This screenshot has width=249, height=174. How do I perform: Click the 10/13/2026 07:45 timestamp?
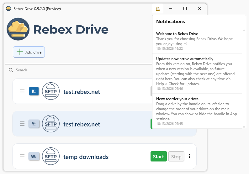[x=169, y=124]
